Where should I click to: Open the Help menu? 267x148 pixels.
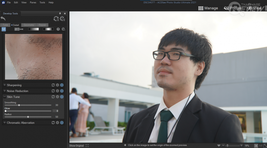pyautogui.click(x=51, y=3)
